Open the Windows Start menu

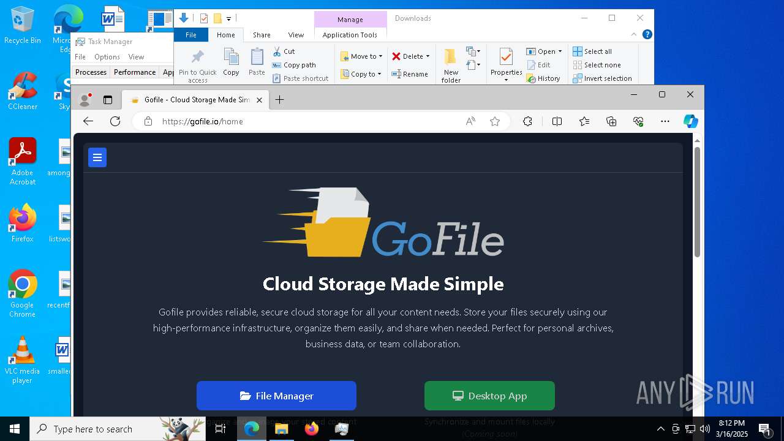point(15,429)
